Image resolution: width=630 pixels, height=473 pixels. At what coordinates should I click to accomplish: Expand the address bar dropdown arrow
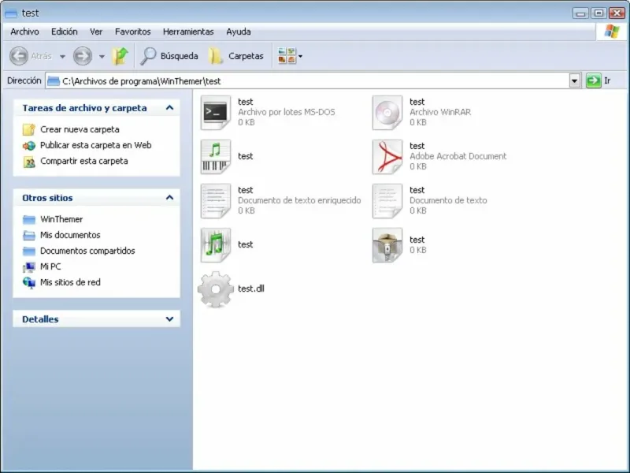[575, 81]
